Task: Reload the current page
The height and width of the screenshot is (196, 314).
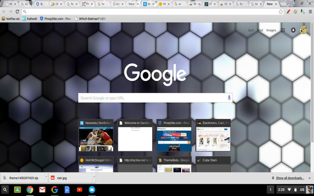Action: click(x=17, y=12)
